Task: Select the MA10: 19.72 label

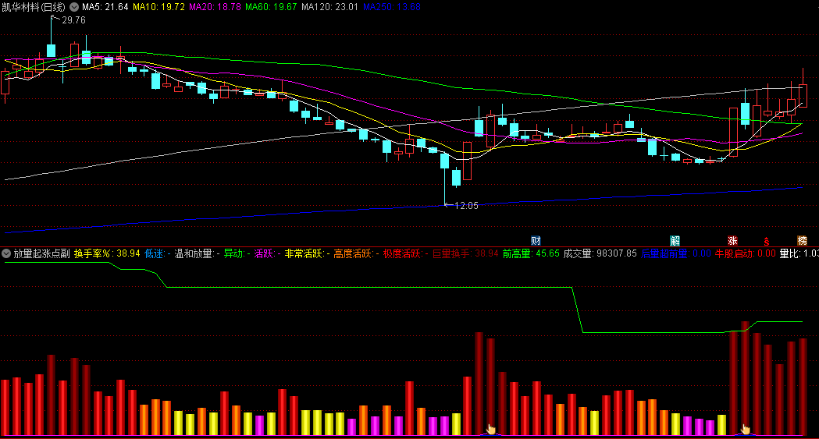Action: tap(158, 7)
